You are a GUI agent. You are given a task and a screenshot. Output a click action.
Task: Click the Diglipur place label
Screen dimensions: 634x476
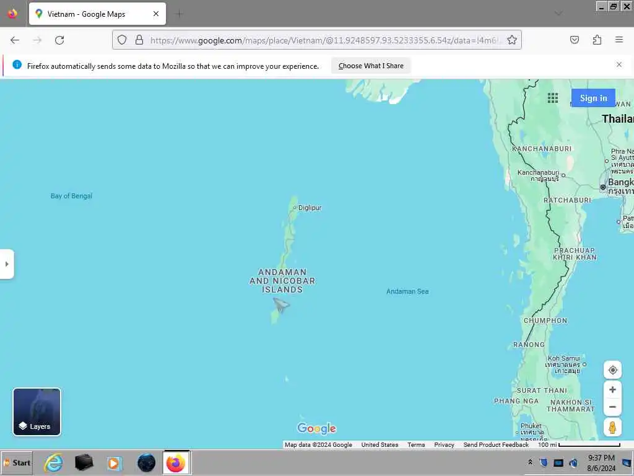[x=310, y=208]
